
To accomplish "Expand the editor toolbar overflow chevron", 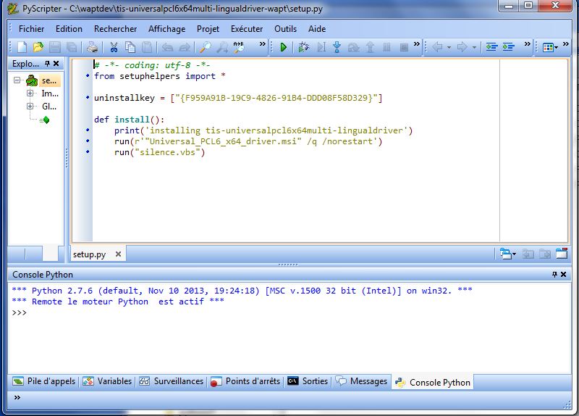I will 528,44.
